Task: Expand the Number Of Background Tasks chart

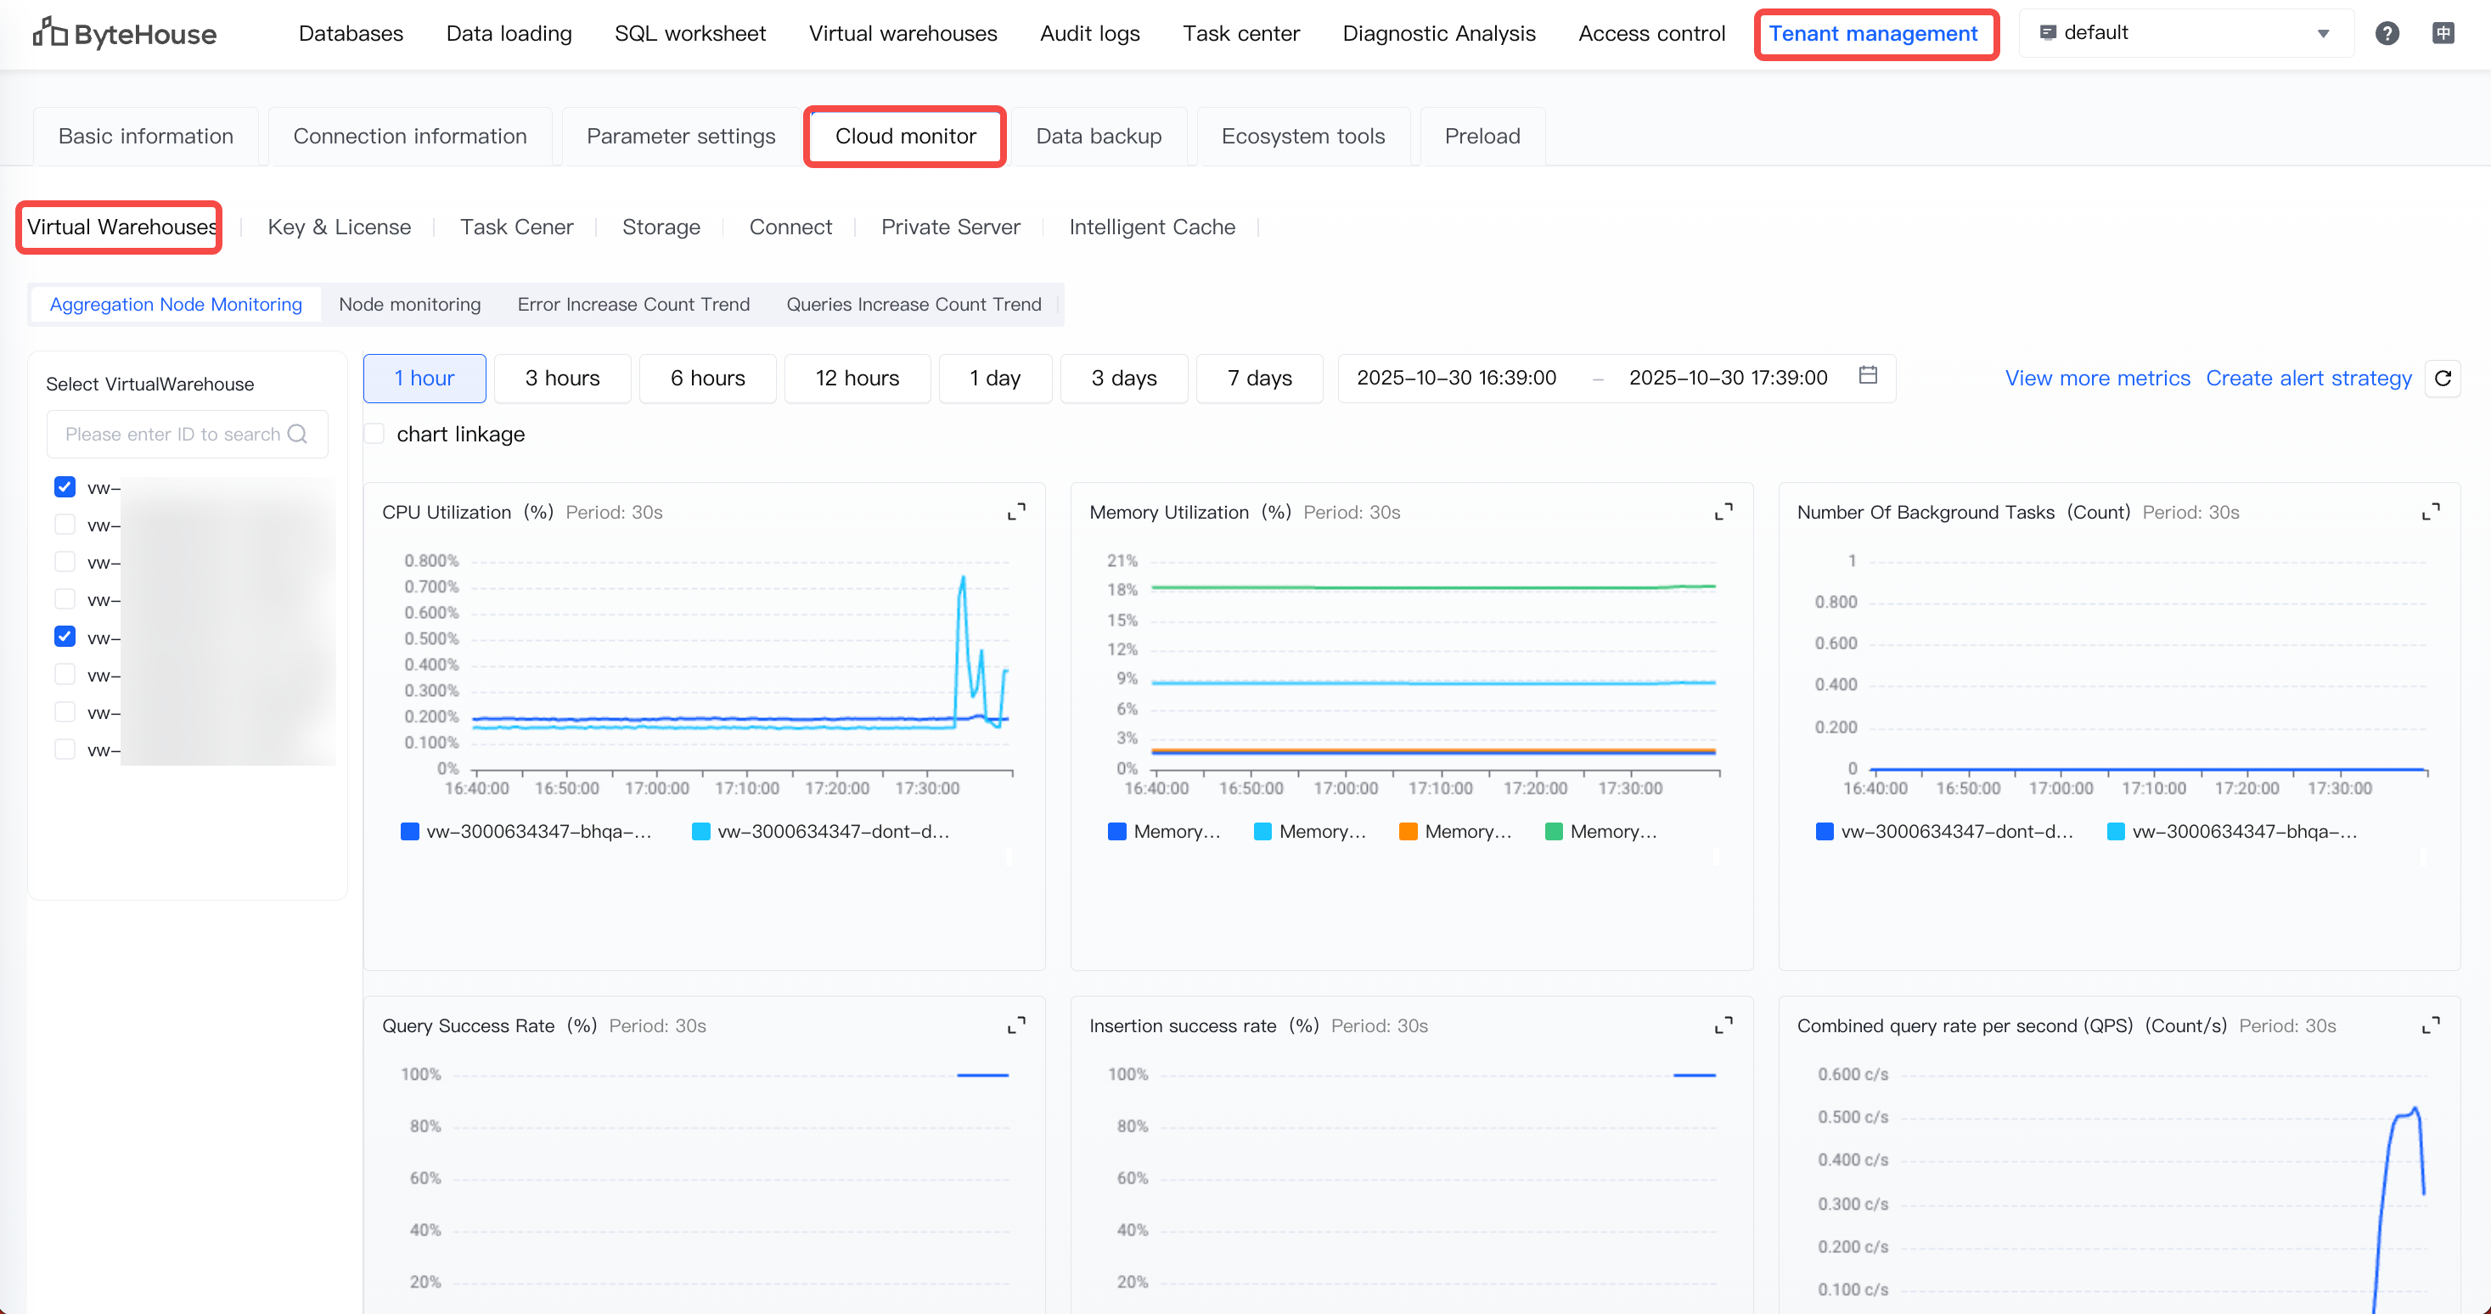Action: coord(2430,512)
